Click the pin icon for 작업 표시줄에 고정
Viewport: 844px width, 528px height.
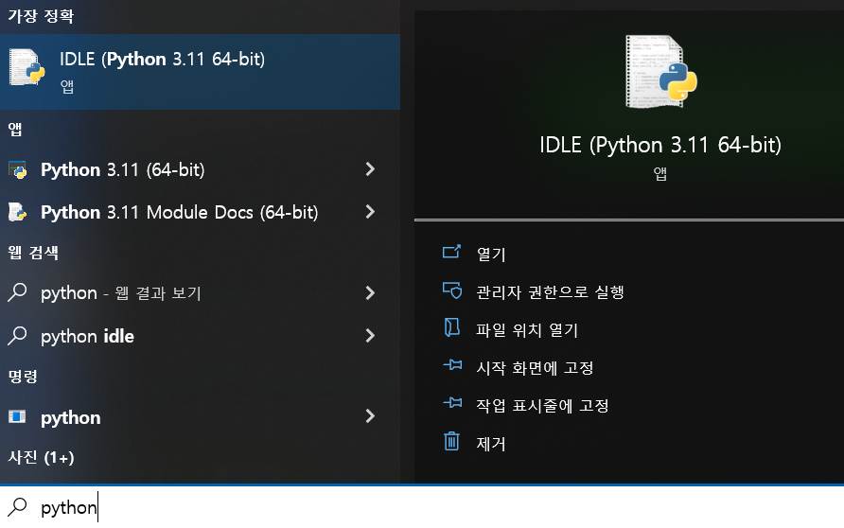tap(452, 402)
